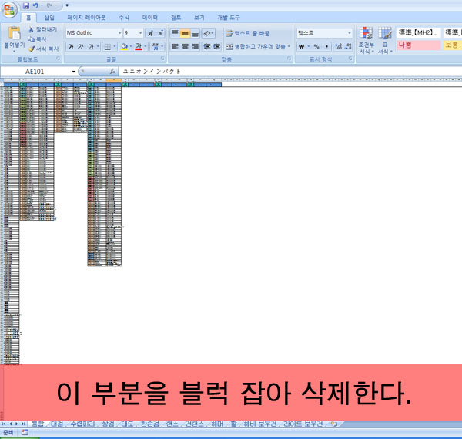Select the 標準_【MH2】 cell style
This screenshot has width=462, height=439.
pos(419,32)
